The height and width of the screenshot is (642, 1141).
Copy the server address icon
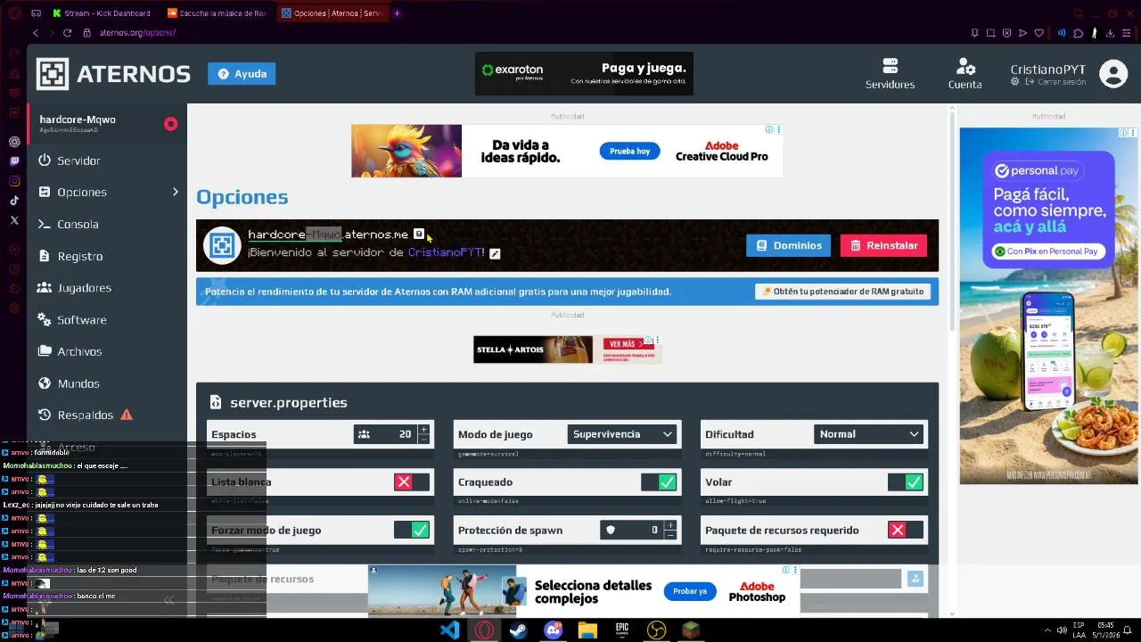point(419,235)
